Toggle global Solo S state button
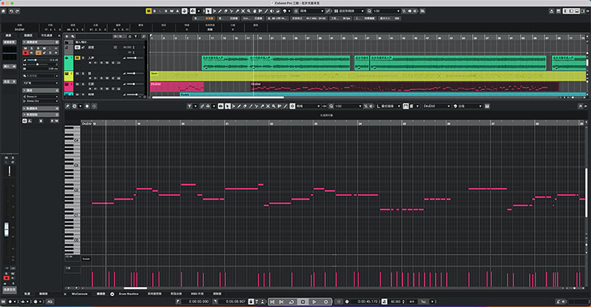 click(154, 11)
